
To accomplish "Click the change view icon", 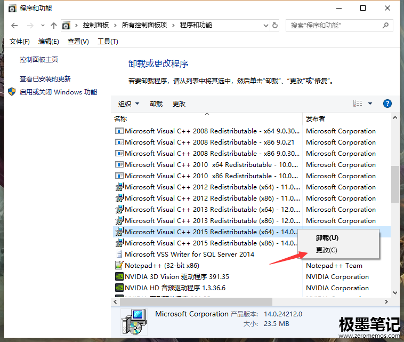I will 358,104.
